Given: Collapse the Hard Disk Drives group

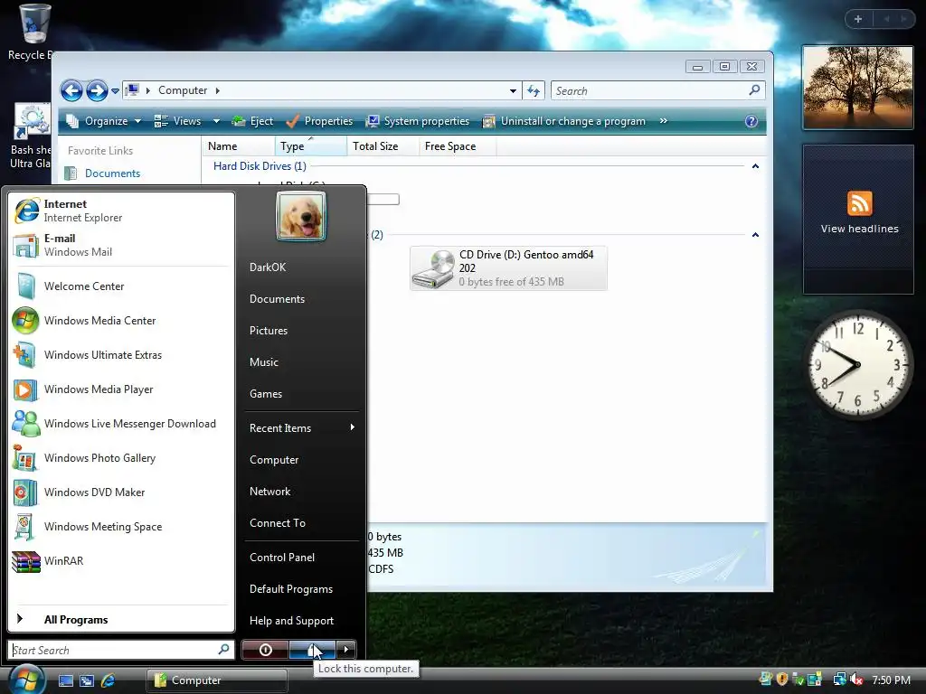Looking at the screenshot, I should [755, 166].
